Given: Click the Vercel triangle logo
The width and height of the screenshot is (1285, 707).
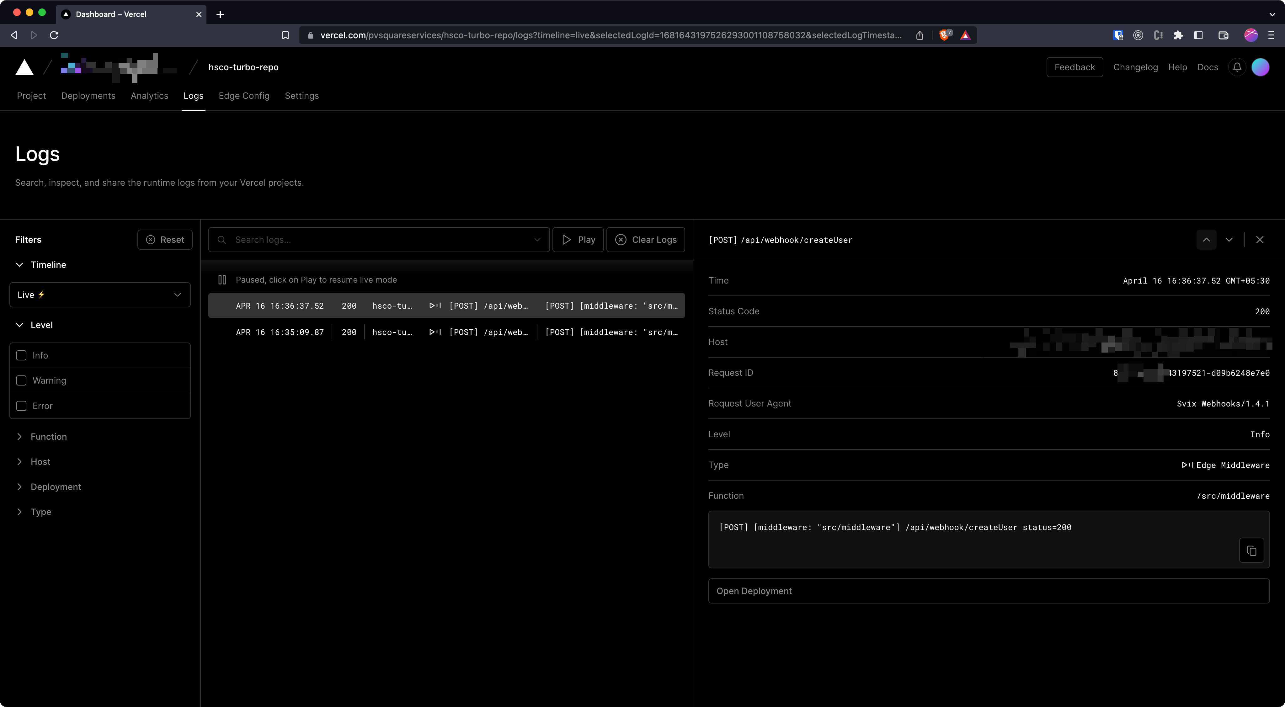Looking at the screenshot, I should point(24,67).
